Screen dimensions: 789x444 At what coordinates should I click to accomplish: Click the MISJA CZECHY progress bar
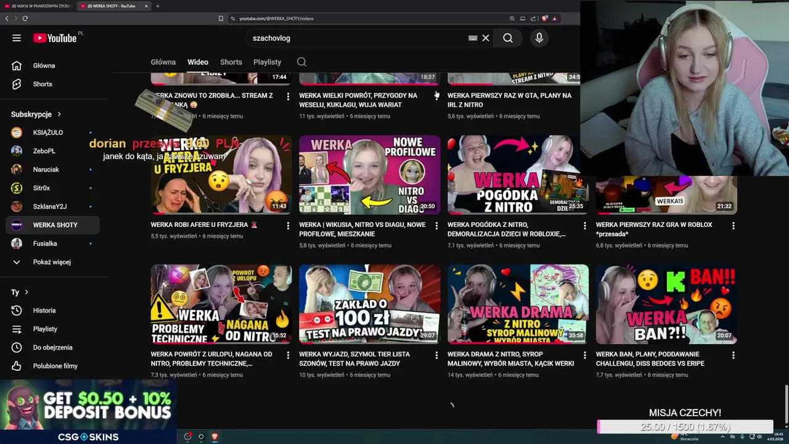685,427
